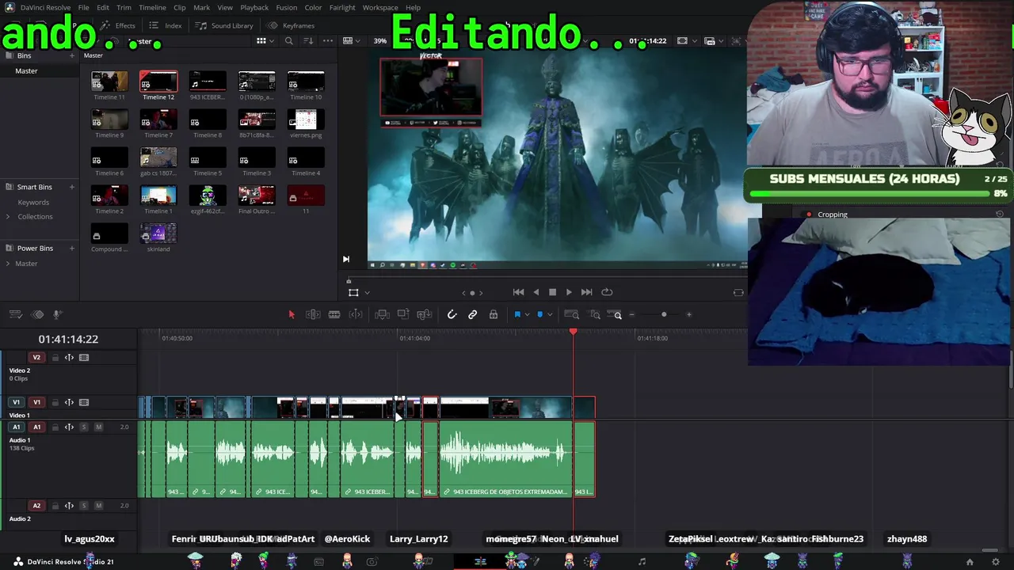Open the viewer Transform overlay dropdown
This screenshot has height=570, width=1014.
coord(367,293)
